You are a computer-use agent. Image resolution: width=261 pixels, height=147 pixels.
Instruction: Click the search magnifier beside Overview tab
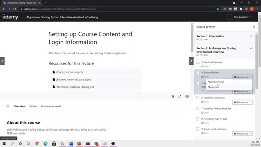[x=8, y=106]
